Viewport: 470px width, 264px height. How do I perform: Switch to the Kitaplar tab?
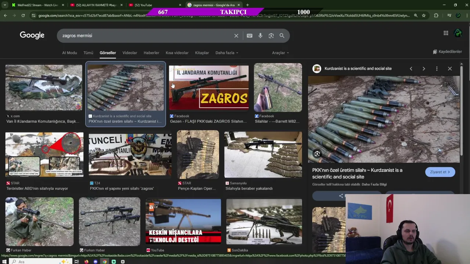point(202,53)
